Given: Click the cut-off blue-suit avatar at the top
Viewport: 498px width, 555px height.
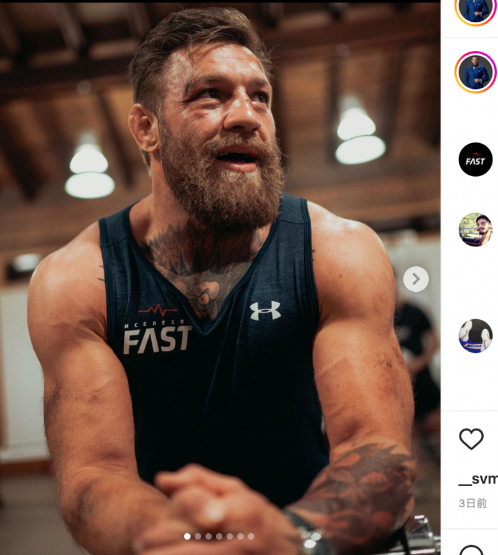Looking at the screenshot, I should [x=476, y=9].
